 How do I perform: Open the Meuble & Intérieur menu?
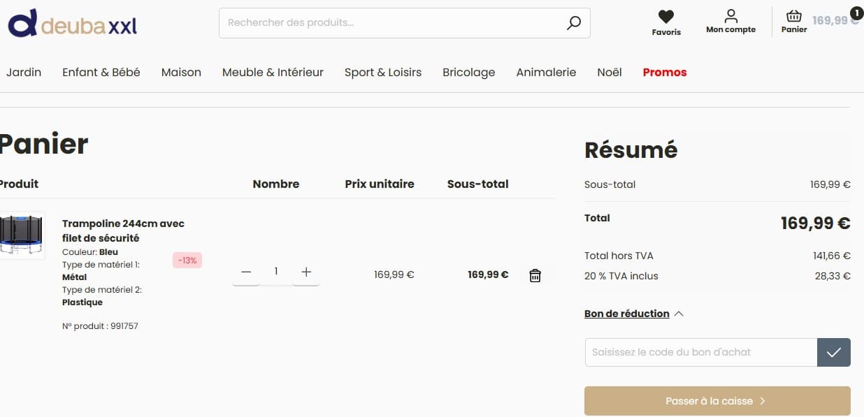coord(273,72)
